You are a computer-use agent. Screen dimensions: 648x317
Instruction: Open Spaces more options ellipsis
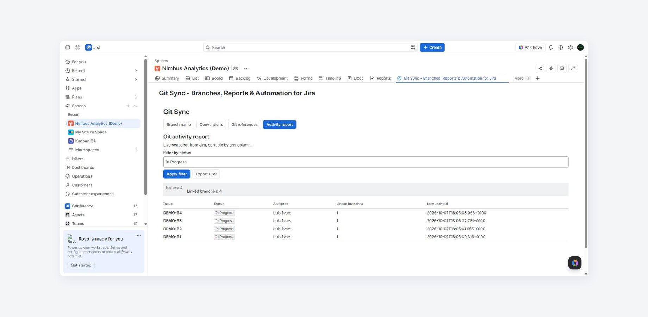pyautogui.click(x=136, y=106)
